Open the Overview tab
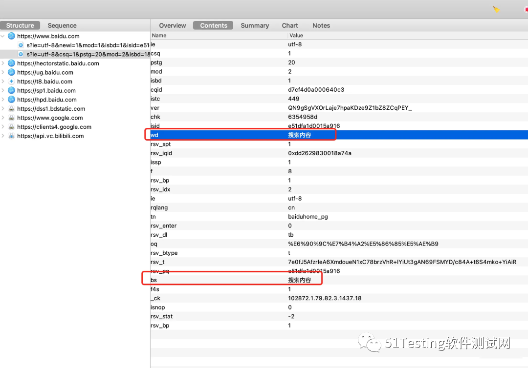Viewport: 528px width, 368px height. pos(173,25)
